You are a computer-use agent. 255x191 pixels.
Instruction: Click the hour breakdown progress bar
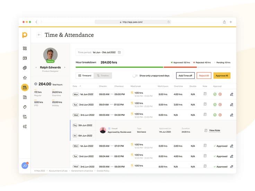tap(153, 67)
